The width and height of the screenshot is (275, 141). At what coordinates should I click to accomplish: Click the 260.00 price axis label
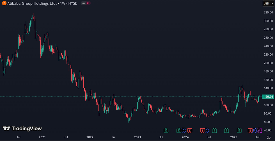click(269, 38)
